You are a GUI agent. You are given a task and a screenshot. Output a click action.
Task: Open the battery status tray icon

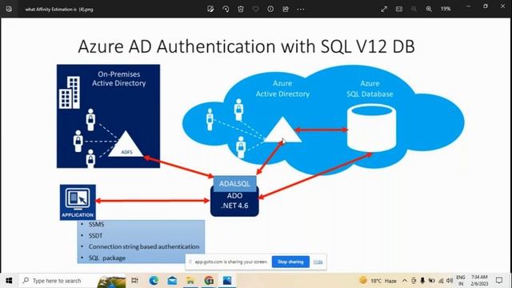[x=432, y=281]
